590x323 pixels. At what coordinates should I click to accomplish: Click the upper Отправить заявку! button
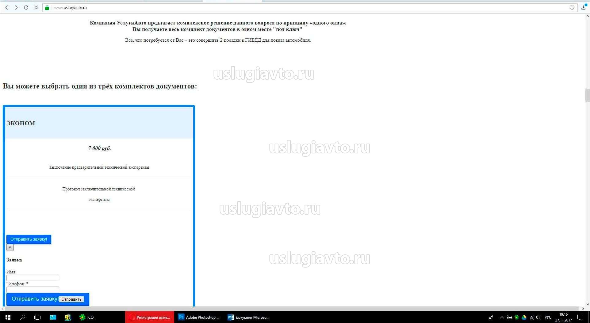click(29, 239)
